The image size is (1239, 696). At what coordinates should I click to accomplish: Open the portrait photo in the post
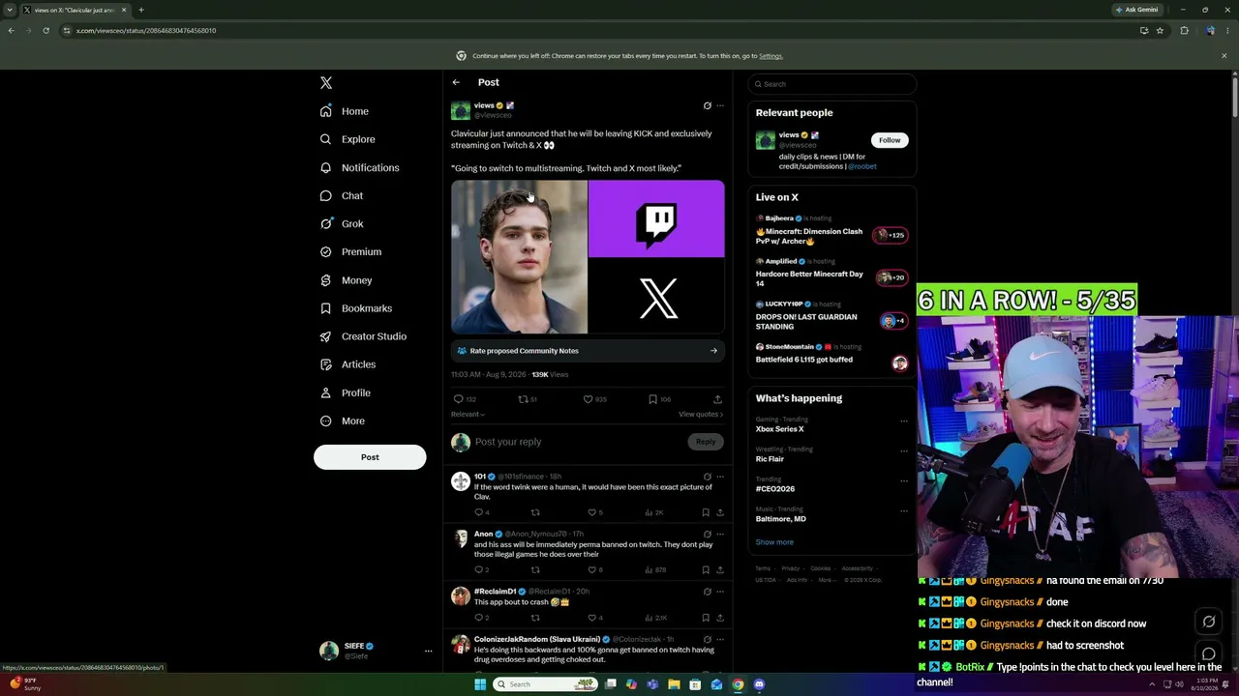519,257
